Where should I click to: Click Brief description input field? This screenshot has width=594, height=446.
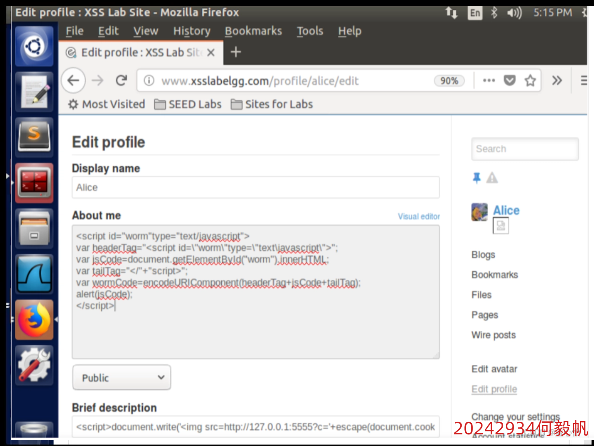click(255, 427)
